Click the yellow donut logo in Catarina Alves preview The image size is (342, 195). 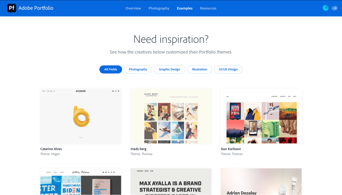(81, 114)
